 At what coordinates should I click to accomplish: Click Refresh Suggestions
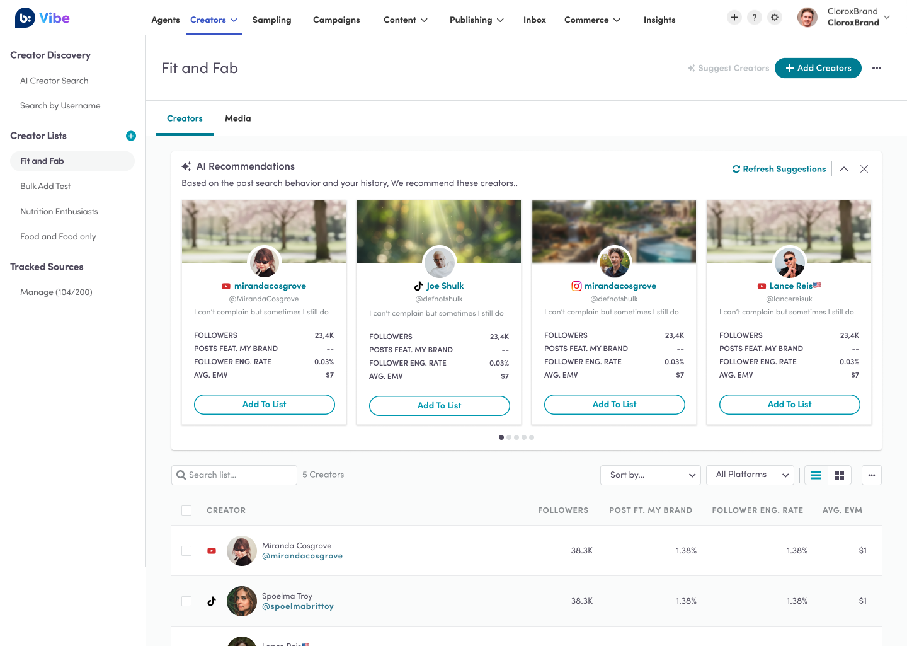tap(779, 169)
